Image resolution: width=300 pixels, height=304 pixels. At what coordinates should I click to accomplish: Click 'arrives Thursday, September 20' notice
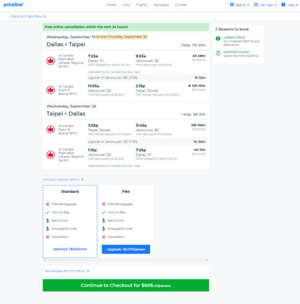click(x=122, y=37)
